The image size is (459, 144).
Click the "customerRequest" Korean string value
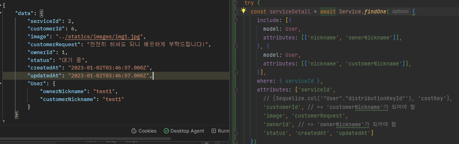[148, 45]
